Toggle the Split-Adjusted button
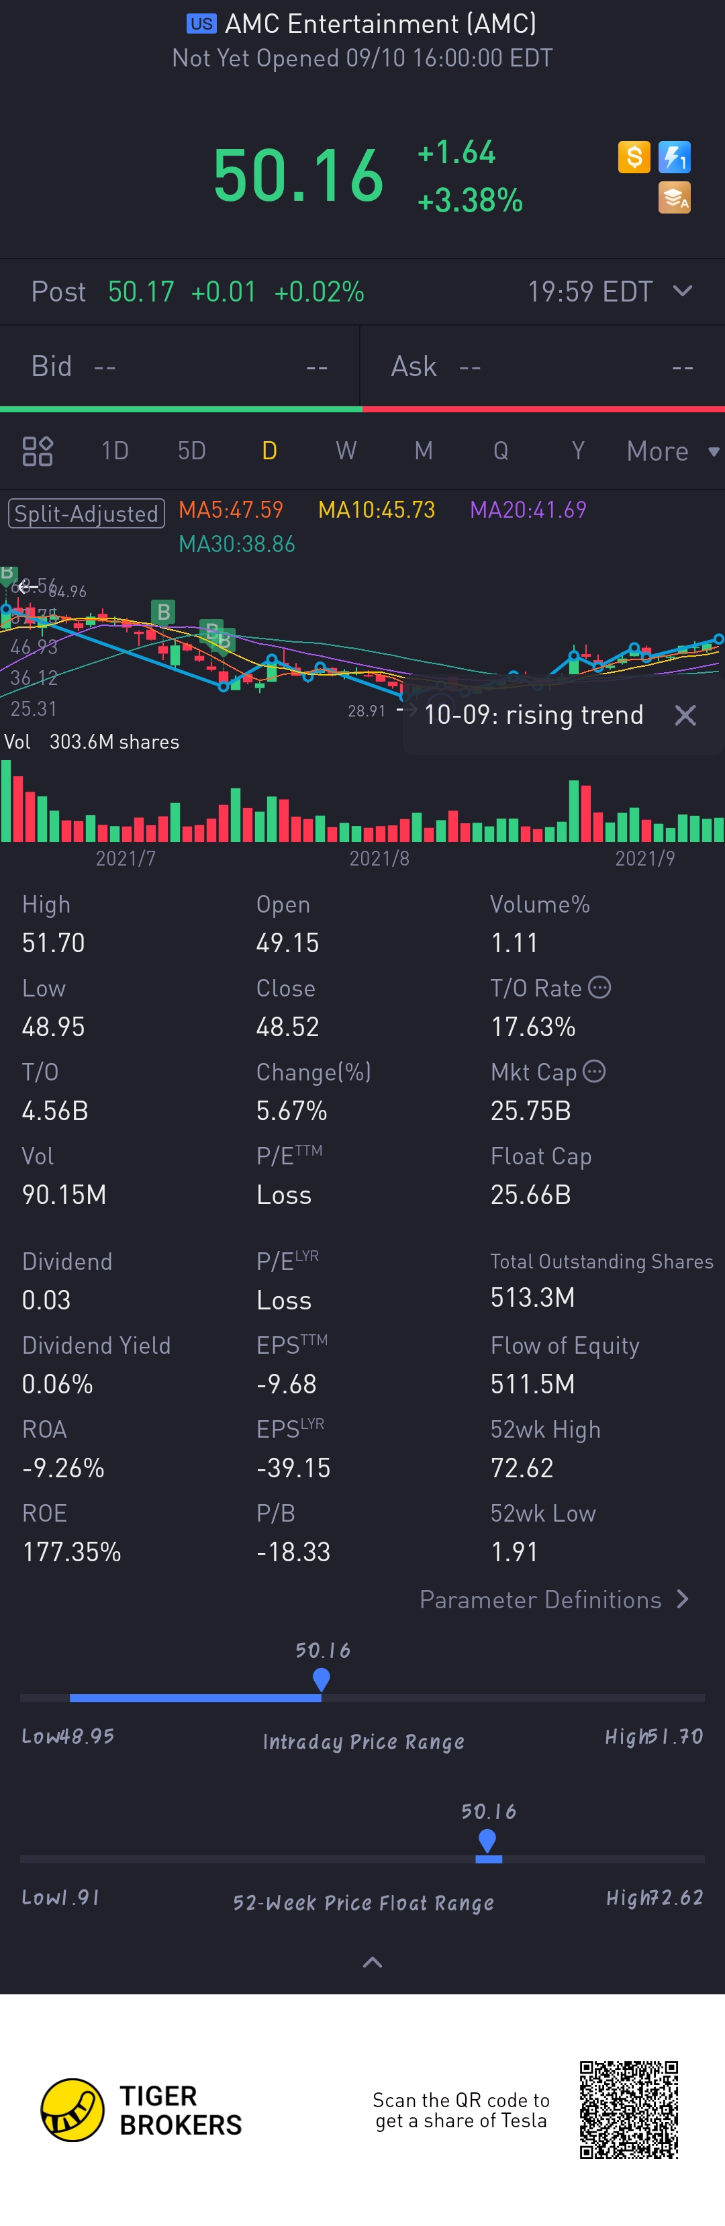 click(x=87, y=513)
